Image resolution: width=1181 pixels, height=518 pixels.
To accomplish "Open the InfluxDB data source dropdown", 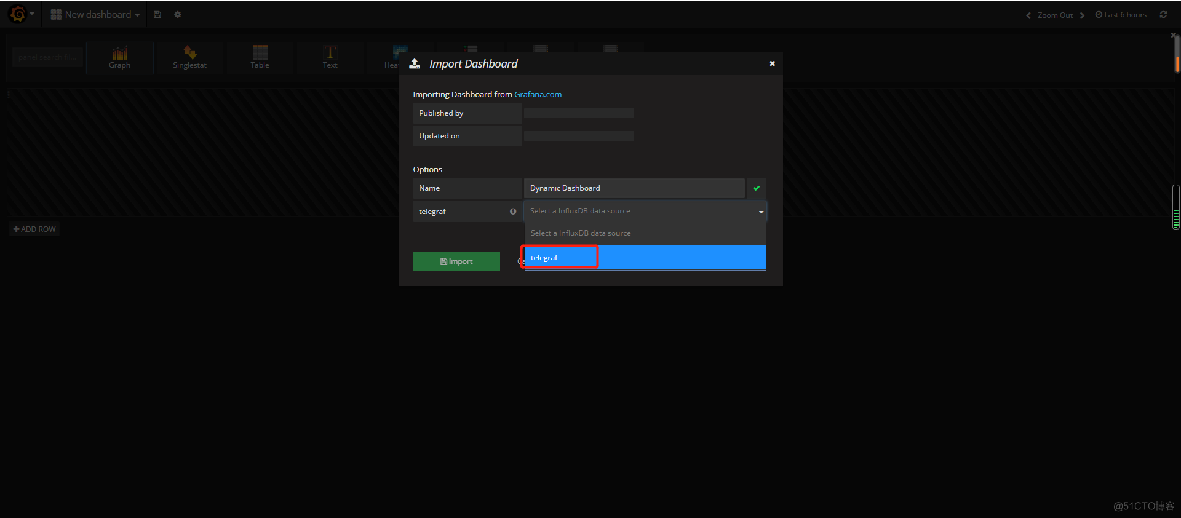I will (x=645, y=211).
